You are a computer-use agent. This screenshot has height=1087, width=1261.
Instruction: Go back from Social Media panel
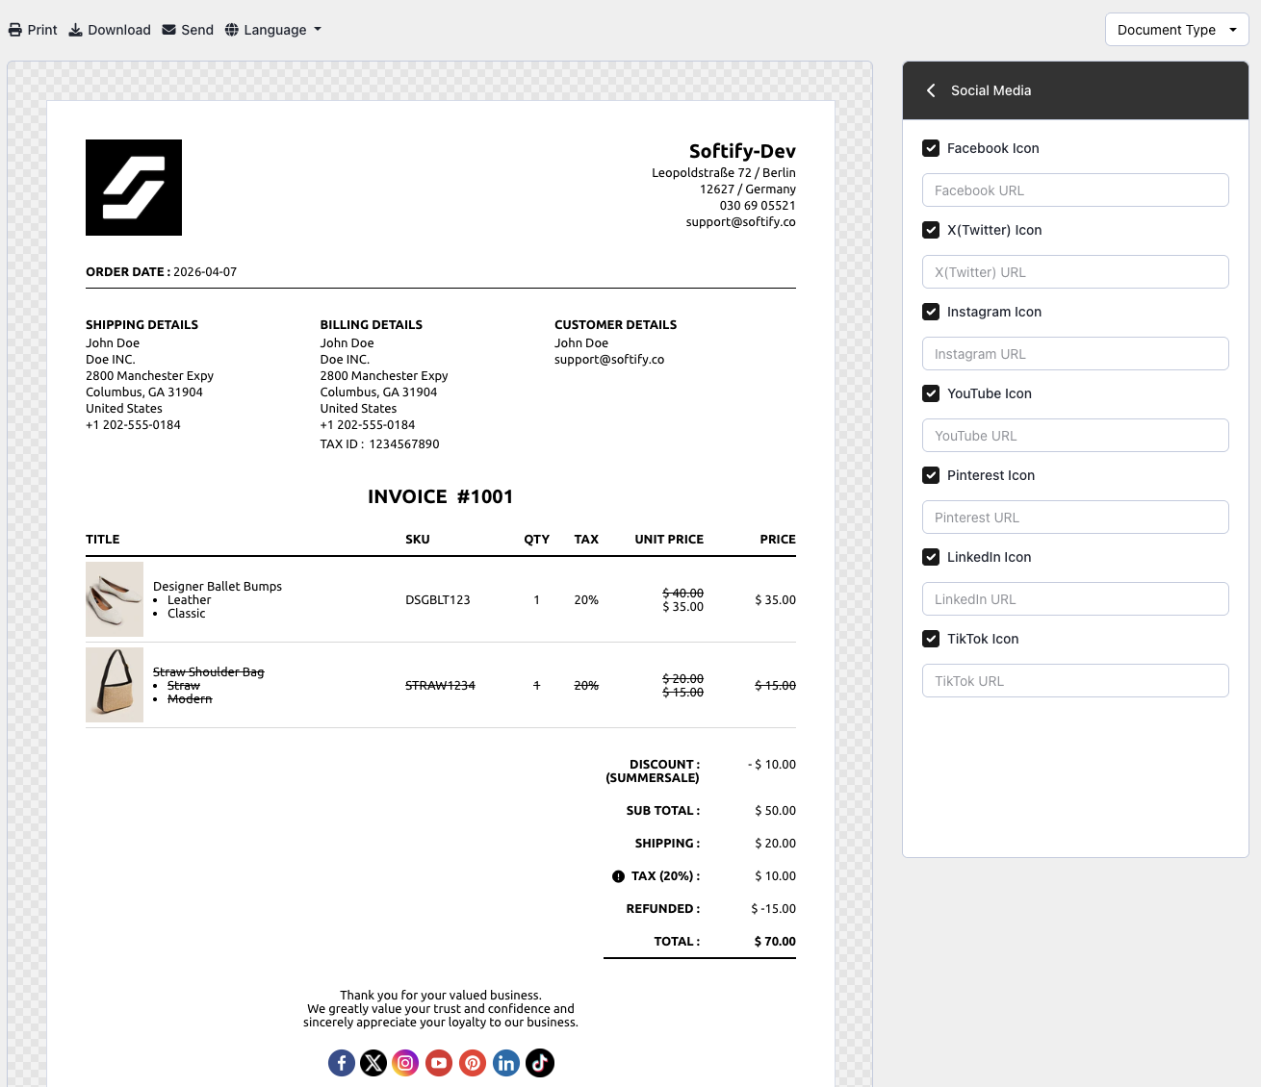[x=931, y=90]
